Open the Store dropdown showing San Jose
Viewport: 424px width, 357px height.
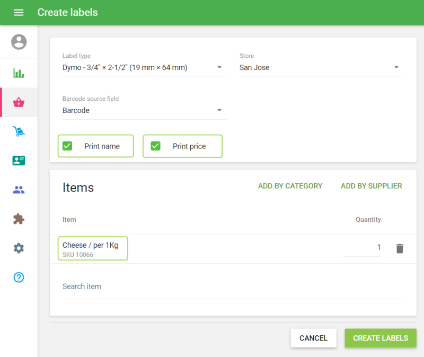pos(321,67)
